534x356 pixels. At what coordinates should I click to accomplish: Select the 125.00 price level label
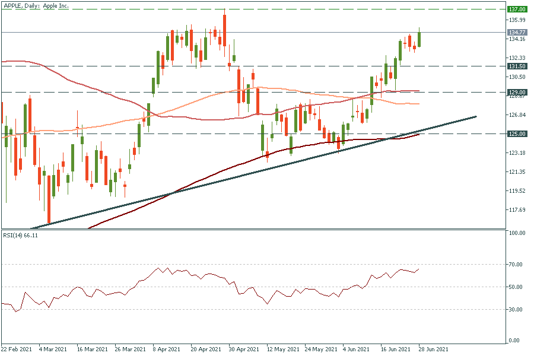click(517, 134)
